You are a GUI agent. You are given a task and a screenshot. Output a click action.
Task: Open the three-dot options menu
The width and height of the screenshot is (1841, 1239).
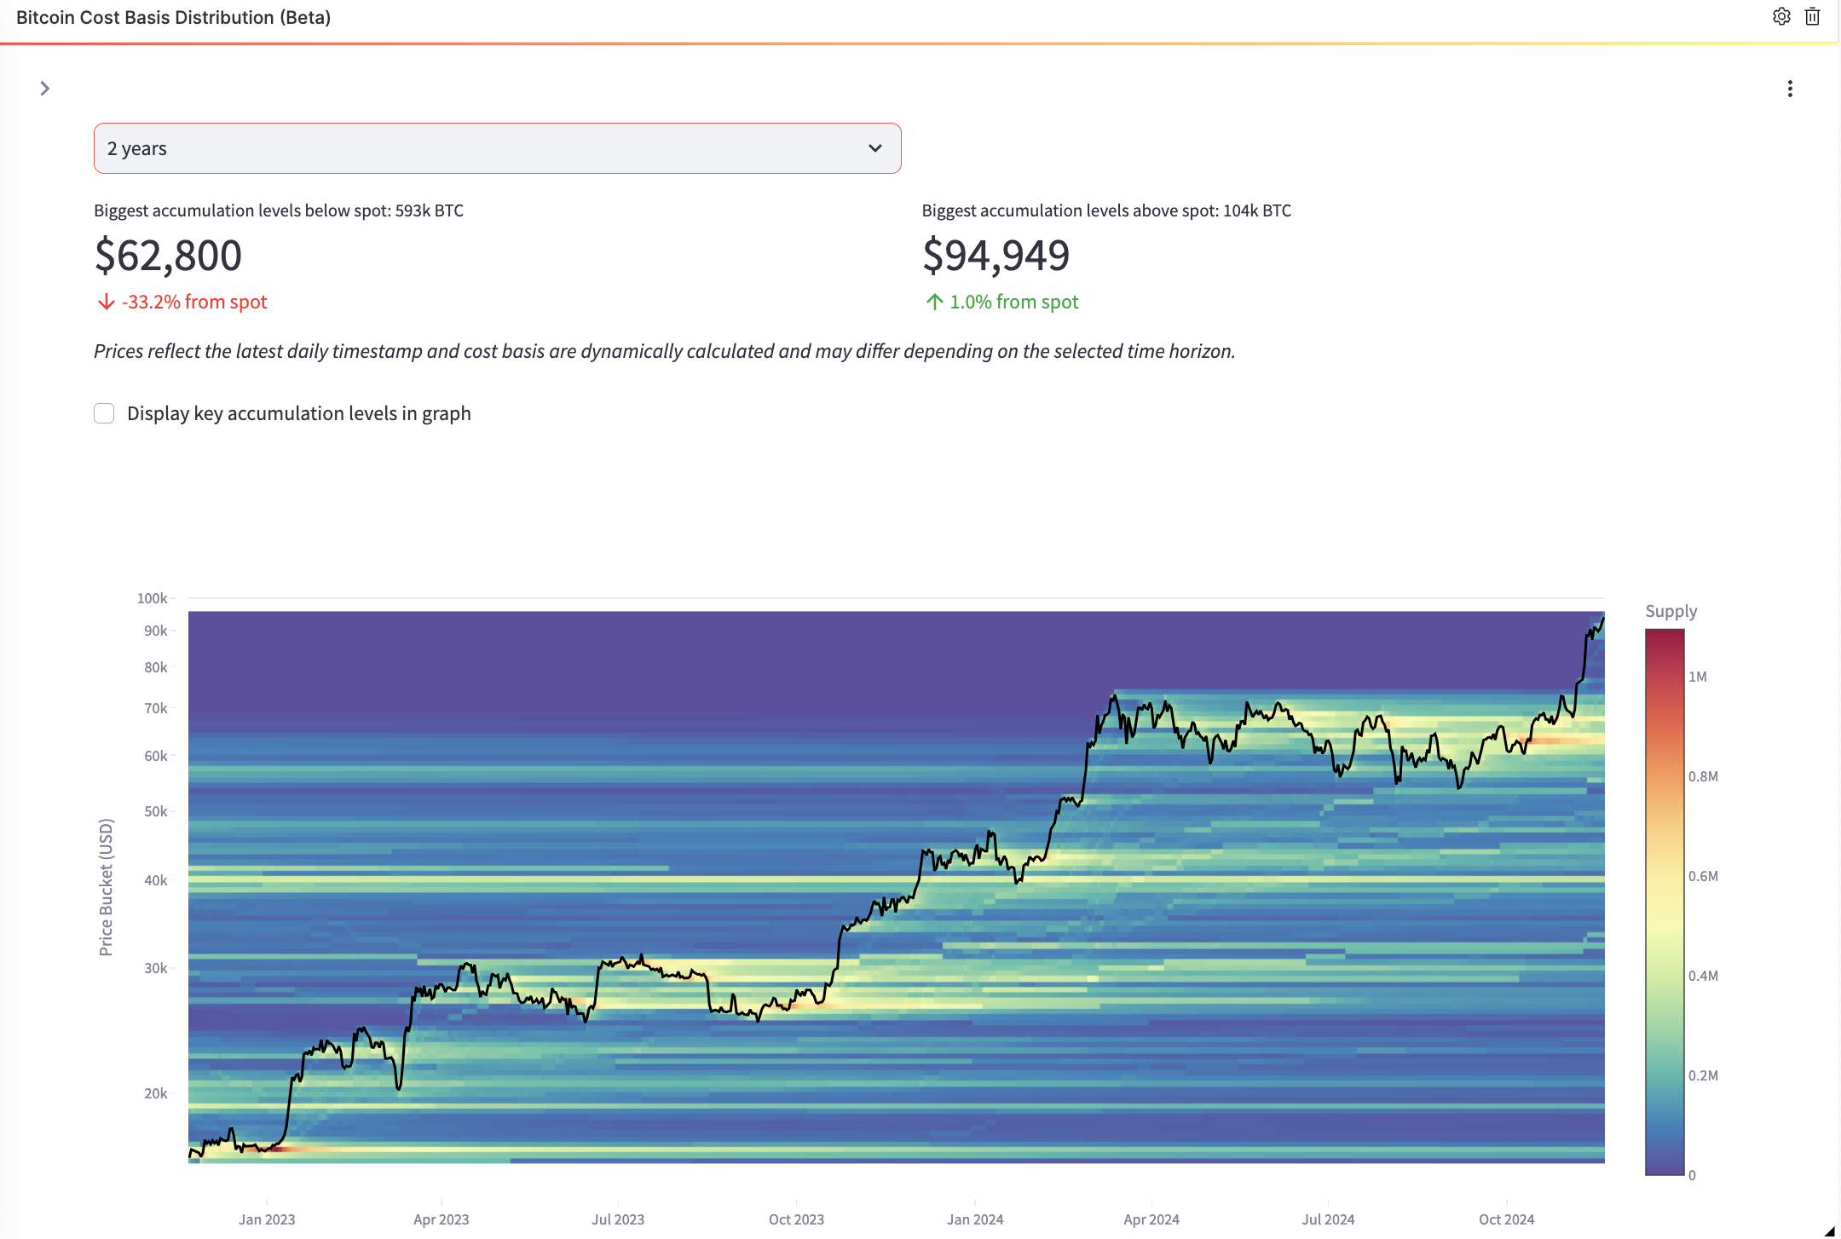click(x=1790, y=89)
